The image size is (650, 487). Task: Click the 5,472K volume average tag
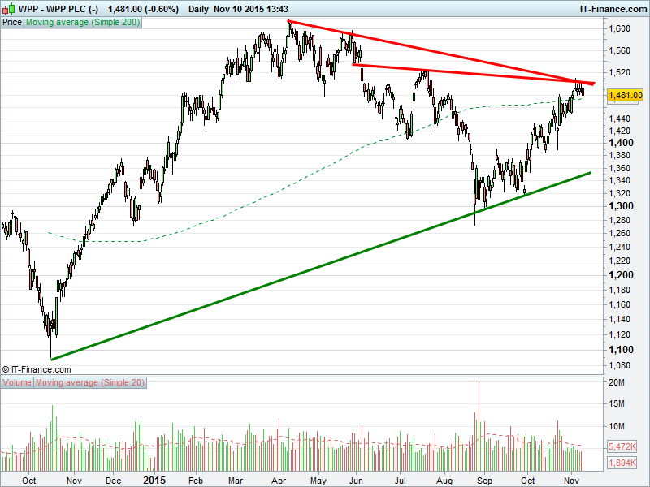pyautogui.click(x=623, y=447)
